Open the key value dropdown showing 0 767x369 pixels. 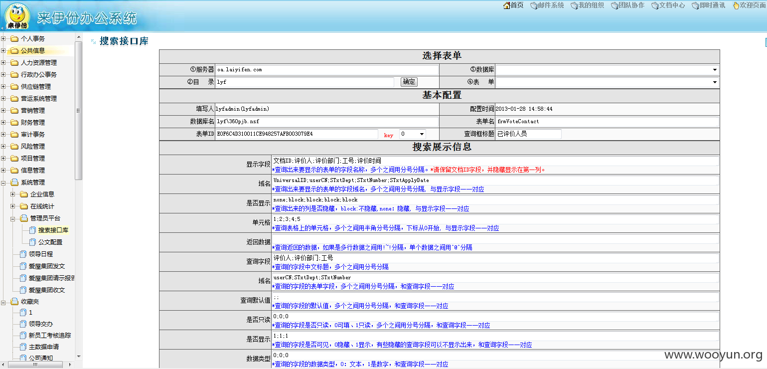(413, 134)
